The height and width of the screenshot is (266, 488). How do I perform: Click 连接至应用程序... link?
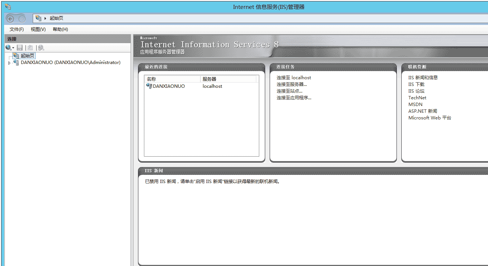point(294,98)
